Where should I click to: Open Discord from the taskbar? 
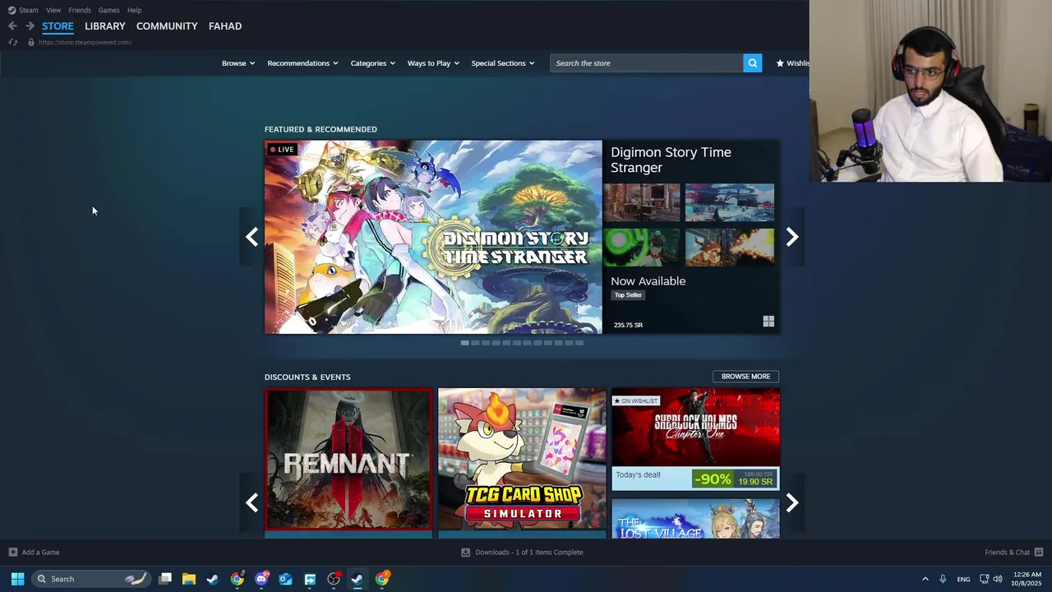[x=261, y=579]
